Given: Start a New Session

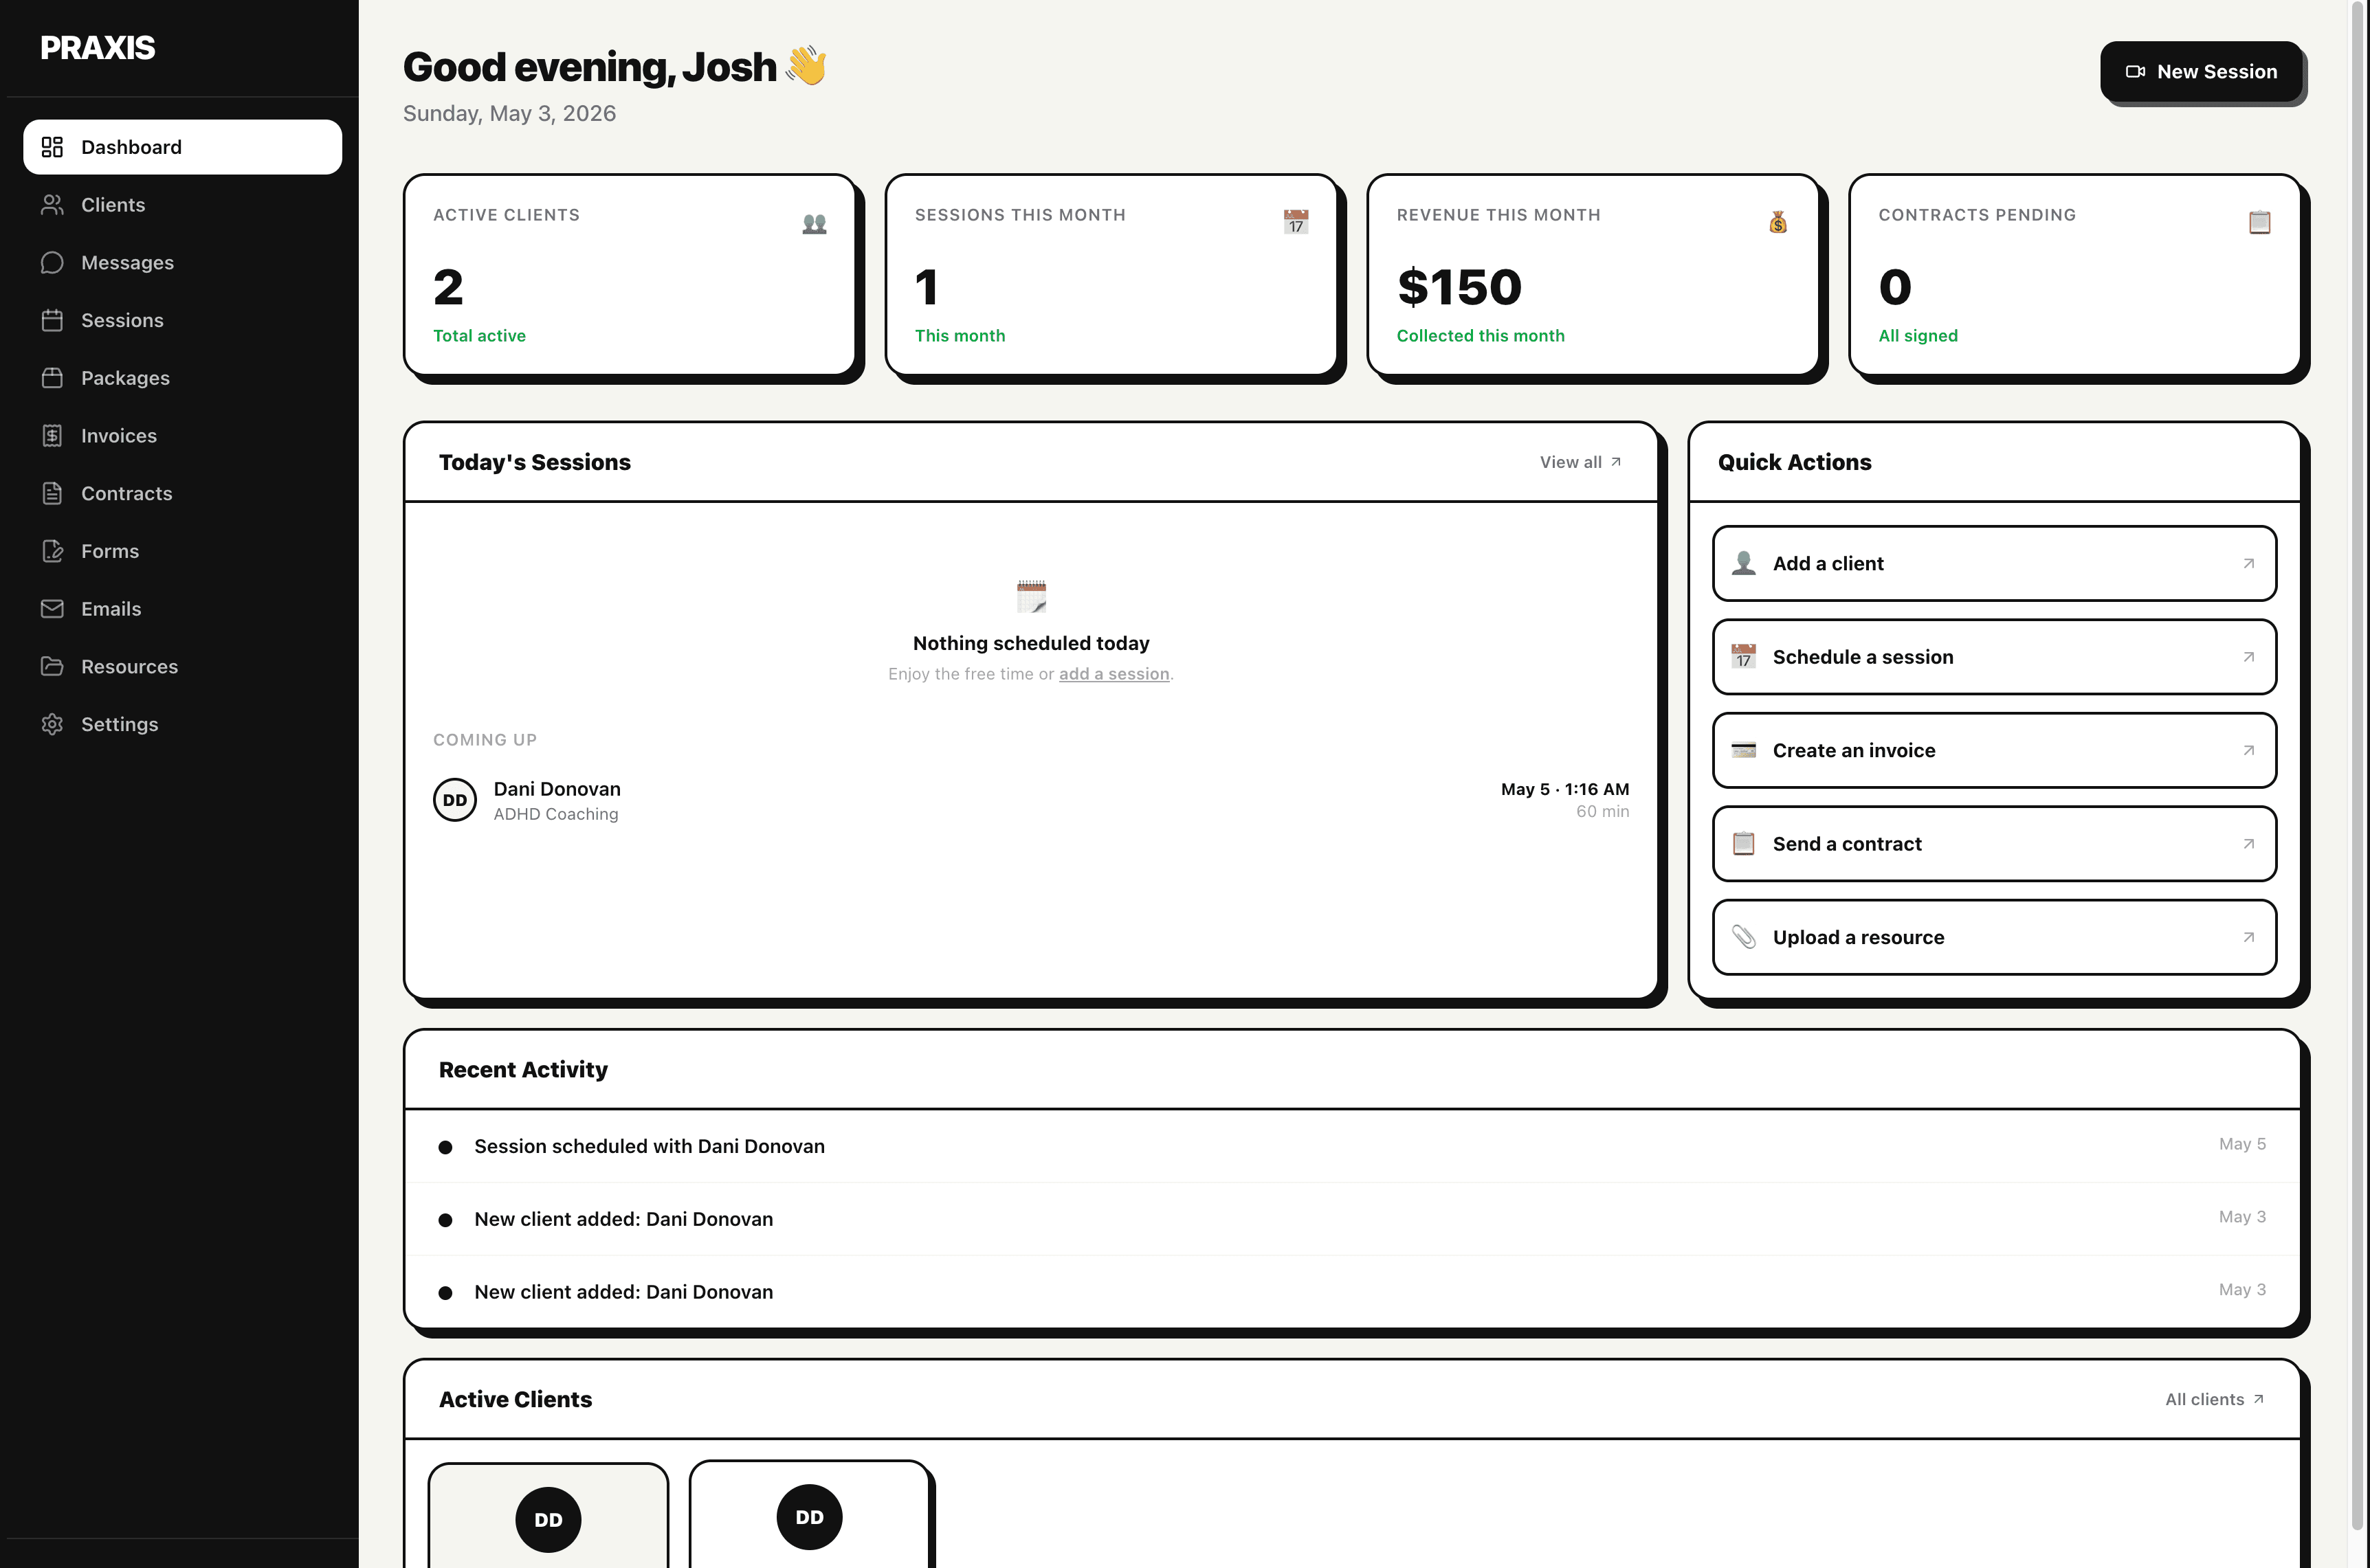Looking at the screenshot, I should pos(2201,72).
